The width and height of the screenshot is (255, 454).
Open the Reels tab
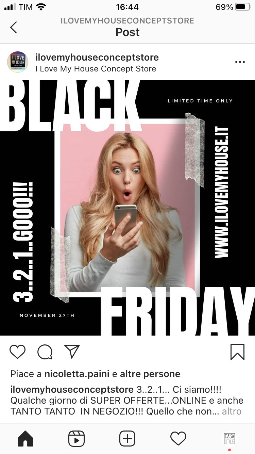pos(76,438)
